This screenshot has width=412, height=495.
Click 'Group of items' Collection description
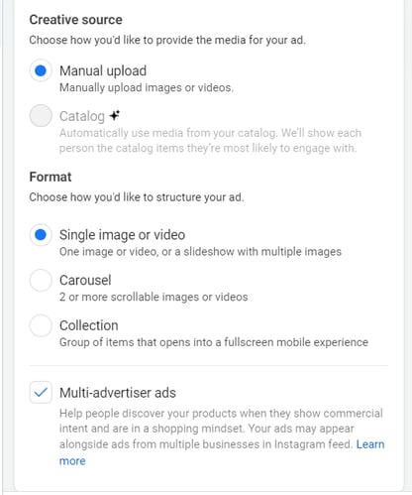[214, 342]
